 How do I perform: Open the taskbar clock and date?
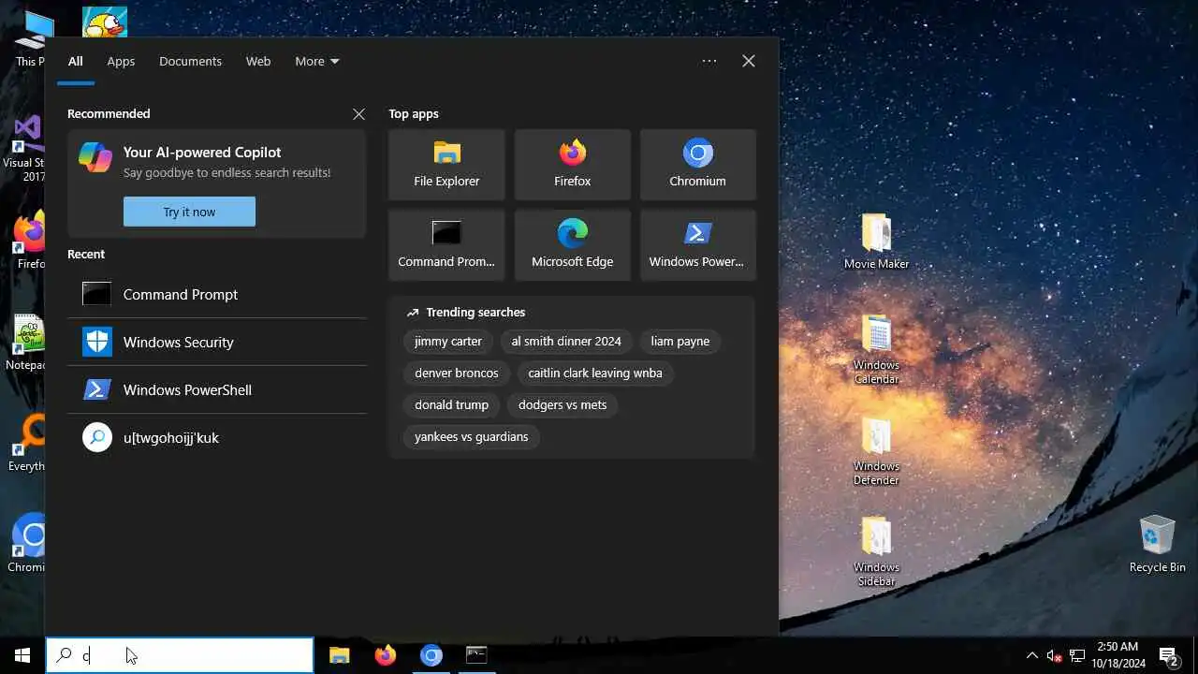click(x=1117, y=655)
